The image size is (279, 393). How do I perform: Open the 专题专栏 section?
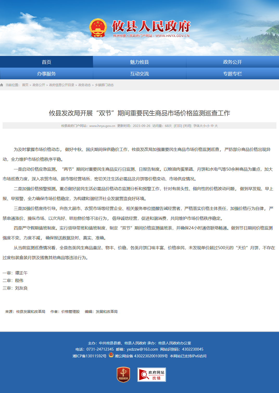coord(233,74)
